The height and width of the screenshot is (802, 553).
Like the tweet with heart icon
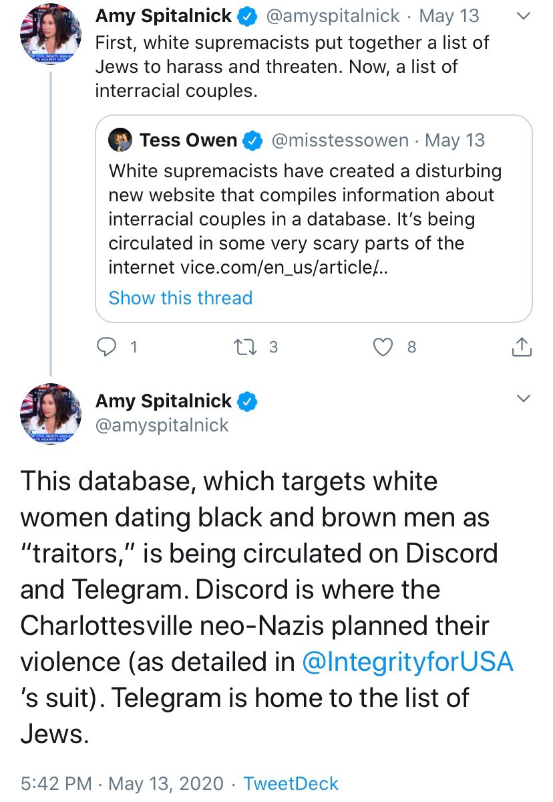[382, 346]
